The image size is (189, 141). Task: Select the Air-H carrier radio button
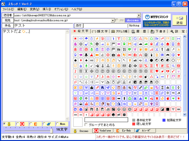(44, 124)
